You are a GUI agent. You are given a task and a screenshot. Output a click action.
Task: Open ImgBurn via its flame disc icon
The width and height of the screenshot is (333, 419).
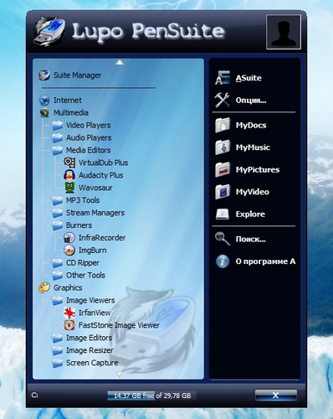pos(69,250)
